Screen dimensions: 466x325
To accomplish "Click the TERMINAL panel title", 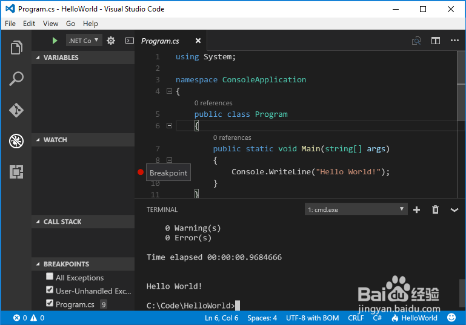I will pyautogui.click(x=162, y=209).
